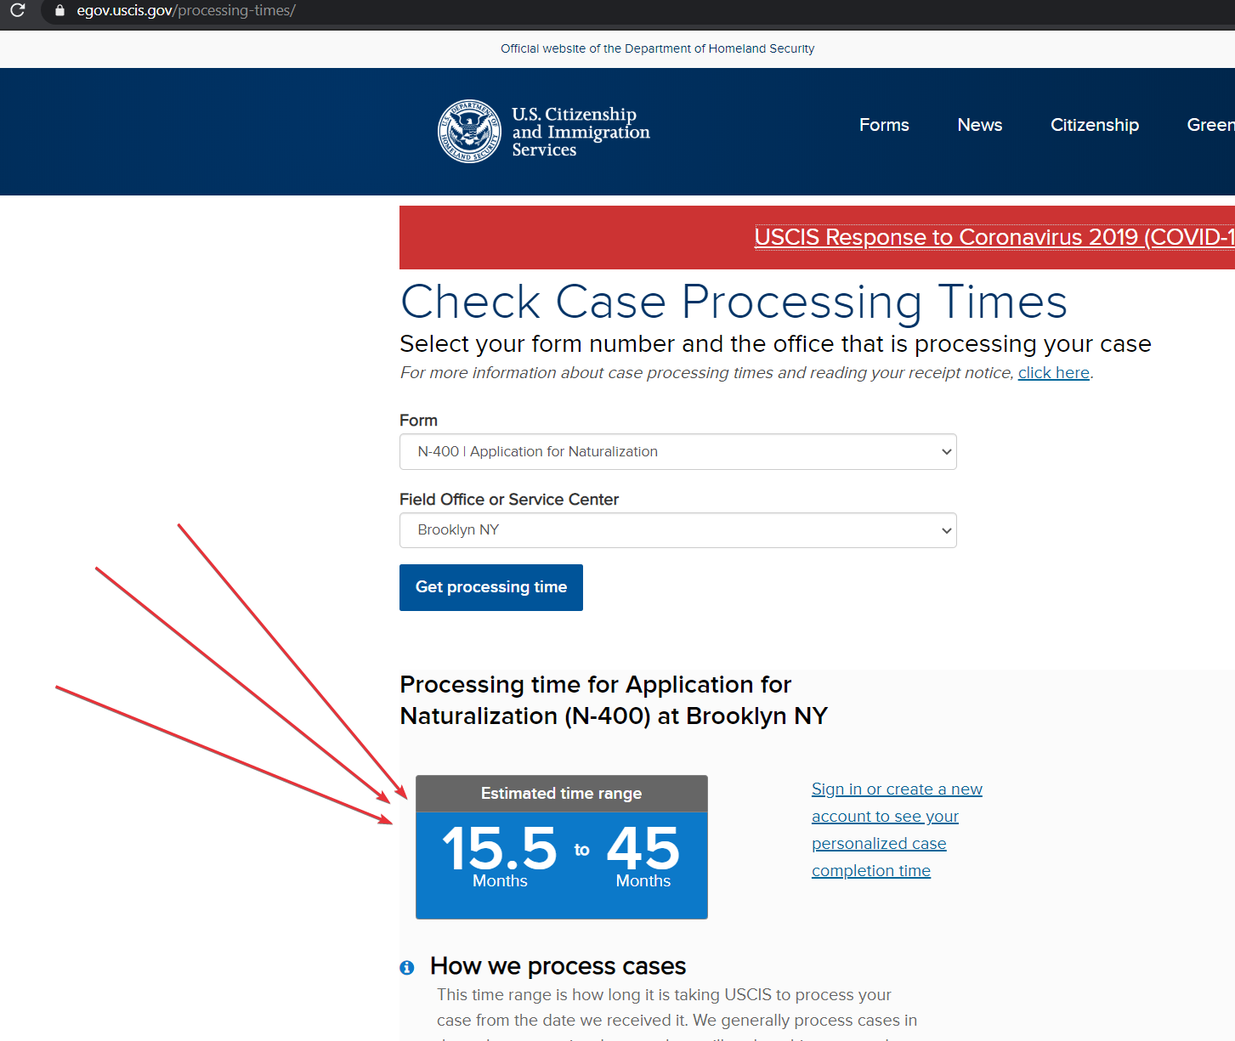This screenshot has width=1235, height=1041.
Task: Click the Check Case Processing Times heading
Action: click(x=734, y=302)
